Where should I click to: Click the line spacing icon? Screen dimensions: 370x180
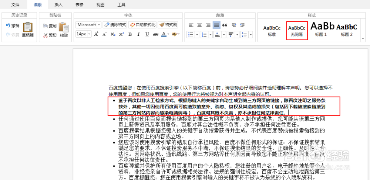[244, 35]
